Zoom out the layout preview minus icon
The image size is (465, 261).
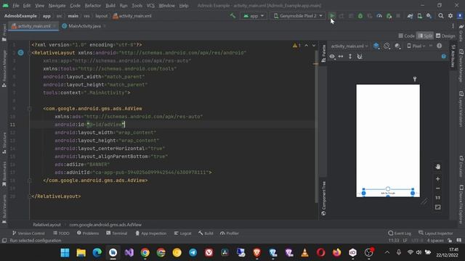(x=437, y=188)
